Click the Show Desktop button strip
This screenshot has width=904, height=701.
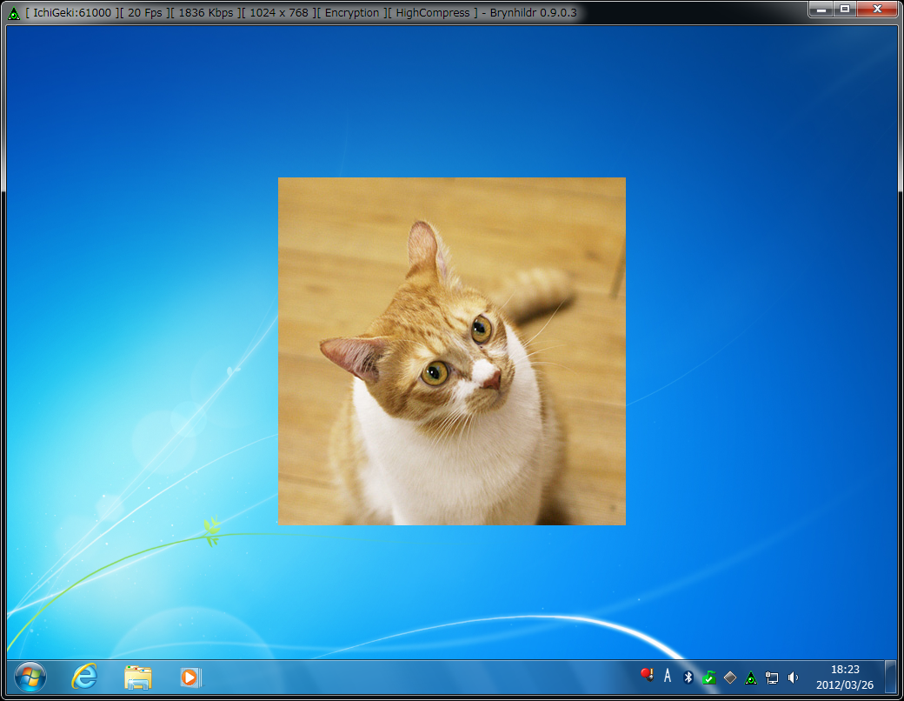coord(890,676)
